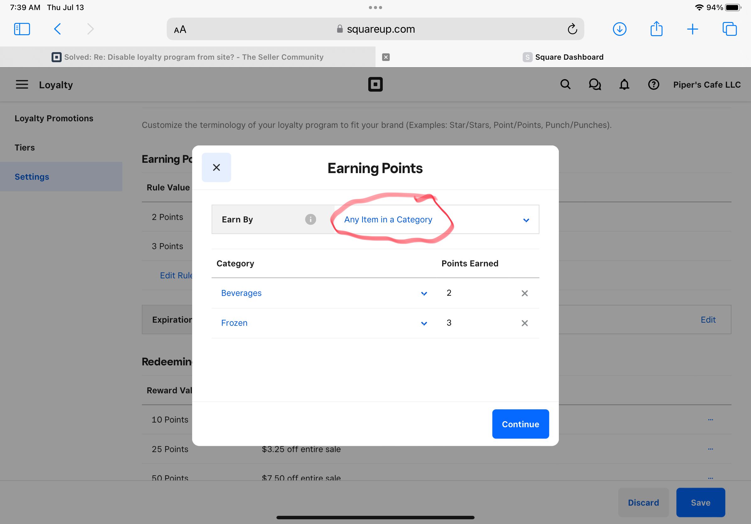The width and height of the screenshot is (751, 524).
Task: Open Loyalty Promotions in sidebar
Action: (54, 118)
